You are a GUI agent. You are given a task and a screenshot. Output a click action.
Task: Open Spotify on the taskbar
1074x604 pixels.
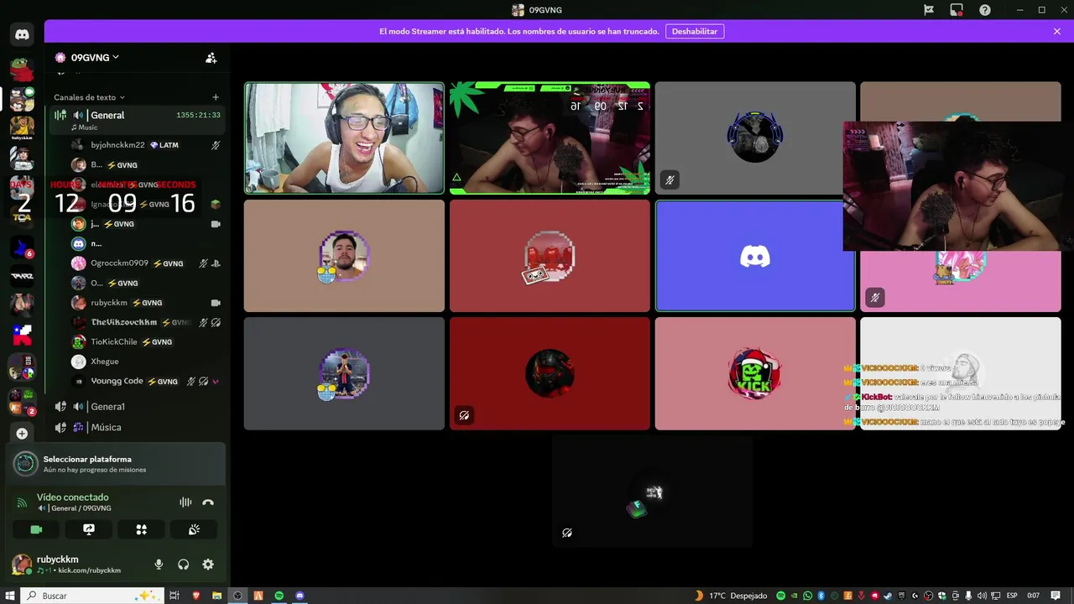(279, 596)
